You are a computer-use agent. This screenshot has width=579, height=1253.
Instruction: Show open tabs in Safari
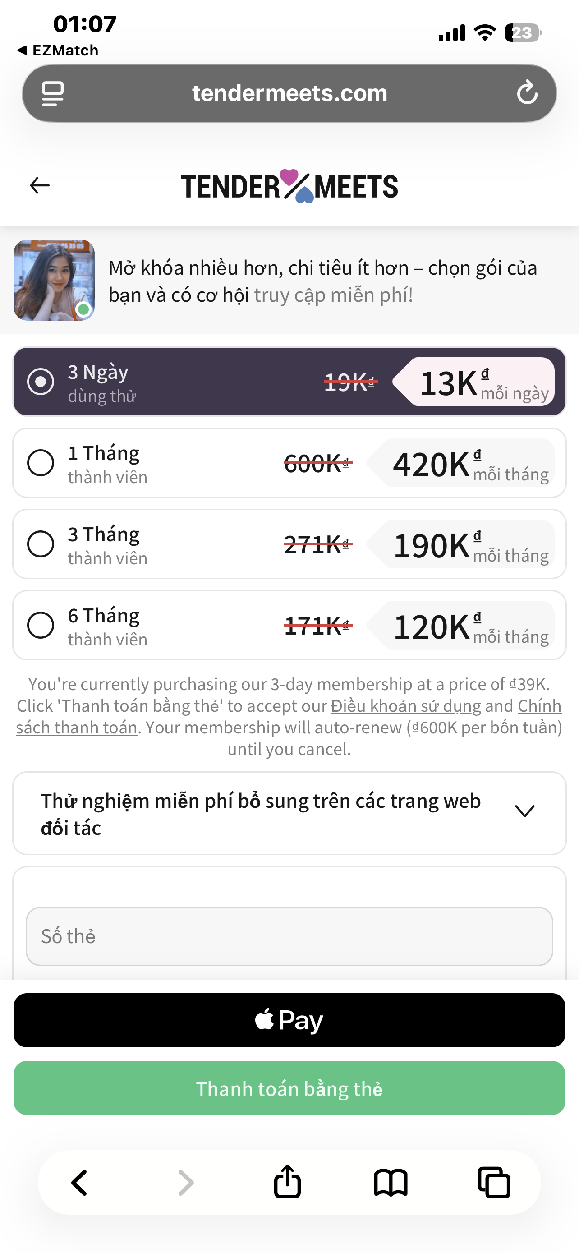pyautogui.click(x=494, y=1183)
